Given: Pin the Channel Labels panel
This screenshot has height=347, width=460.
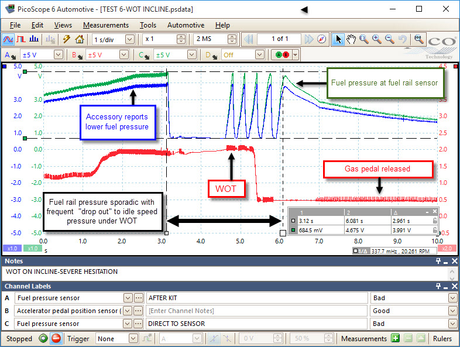Looking at the screenshot, I should 438,286.
